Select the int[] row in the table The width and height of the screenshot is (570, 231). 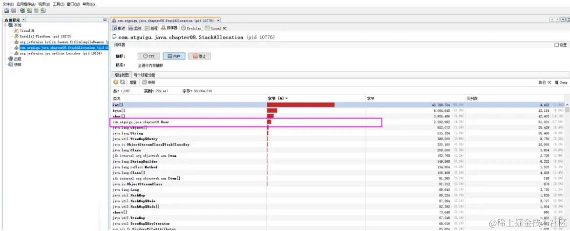coord(338,105)
